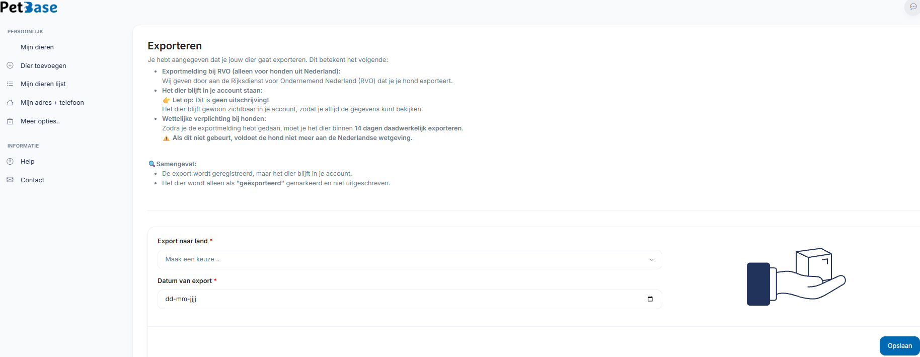Click the PetBase logo

pyautogui.click(x=29, y=8)
